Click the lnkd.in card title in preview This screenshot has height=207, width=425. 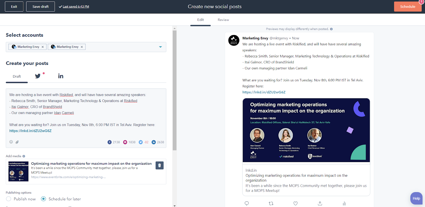296,178
